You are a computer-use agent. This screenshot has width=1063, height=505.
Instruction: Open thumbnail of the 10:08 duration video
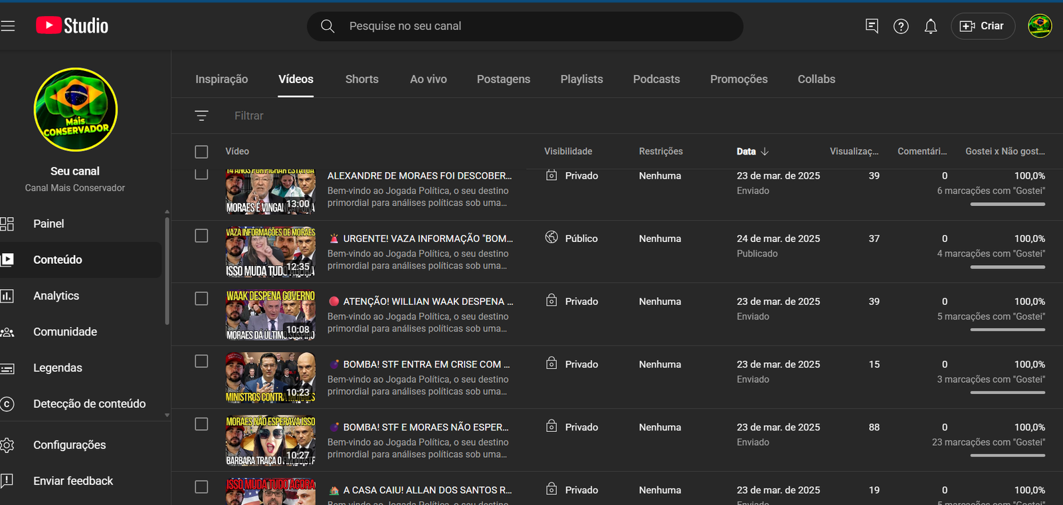click(270, 315)
